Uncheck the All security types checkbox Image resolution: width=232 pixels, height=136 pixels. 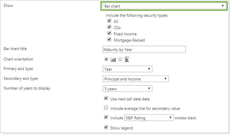point(109,21)
